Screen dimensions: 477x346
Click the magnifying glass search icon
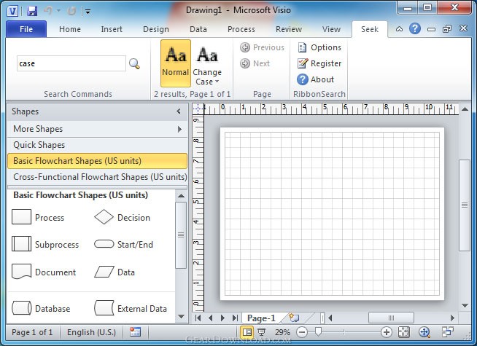pyautogui.click(x=134, y=64)
